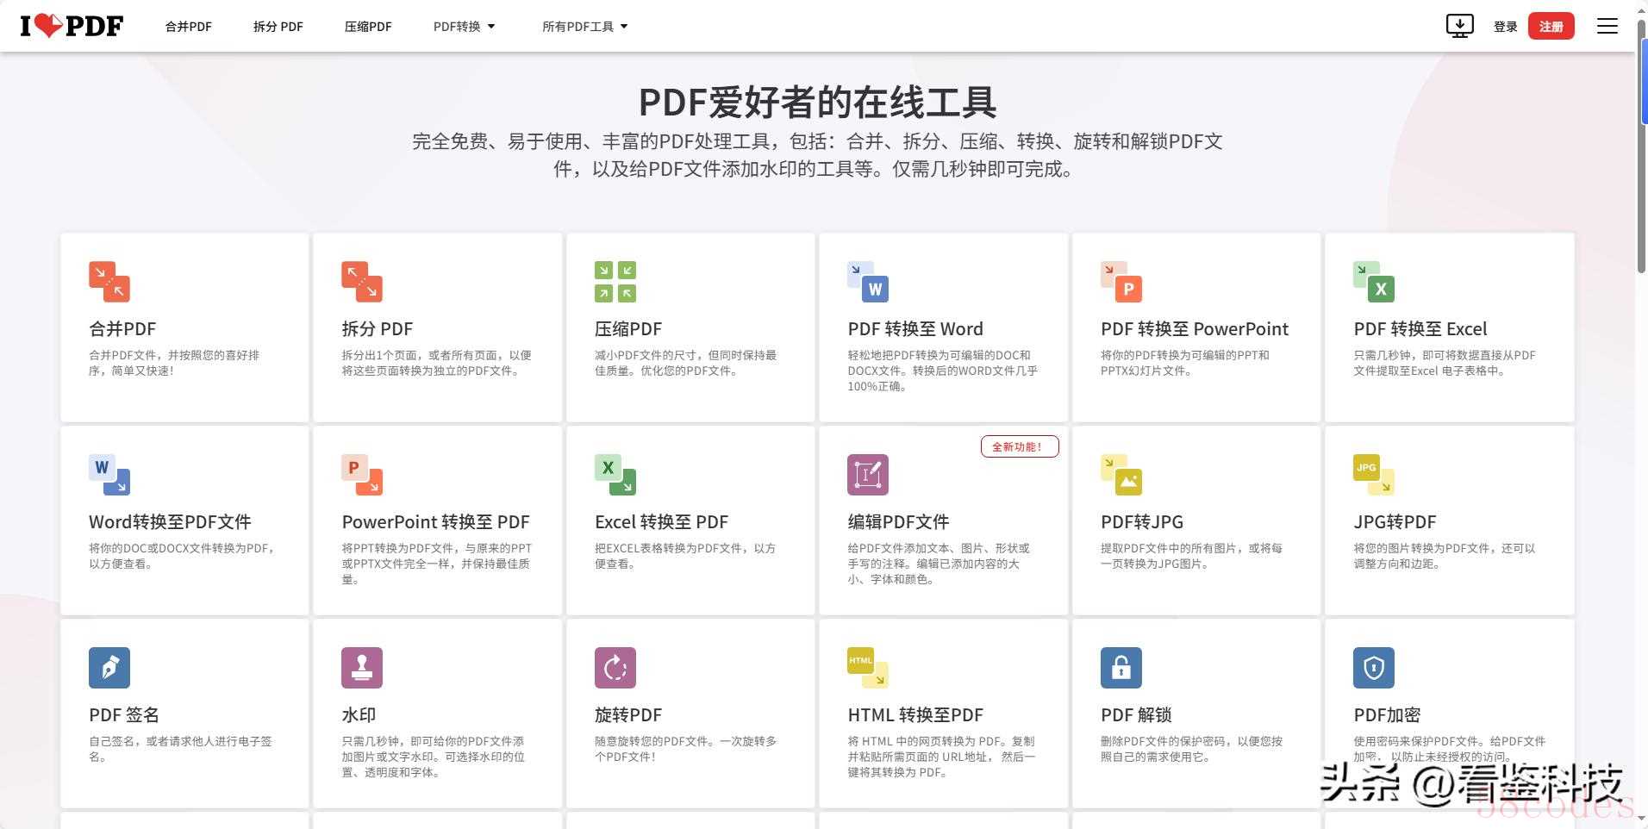Screen dimensions: 1648x829
Task: Click the Word转换至PDF文件 icon
Action: coord(109,475)
